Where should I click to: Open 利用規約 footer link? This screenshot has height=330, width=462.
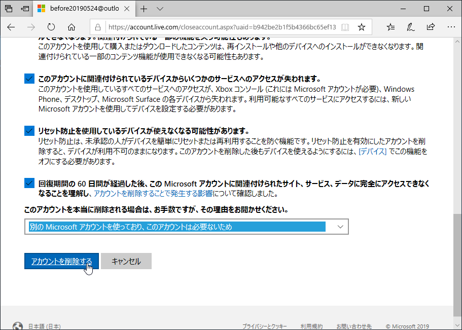(311, 326)
